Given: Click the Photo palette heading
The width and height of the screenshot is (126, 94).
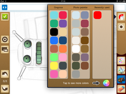Looking at the screenshot, I should click(x=80, y=8).
